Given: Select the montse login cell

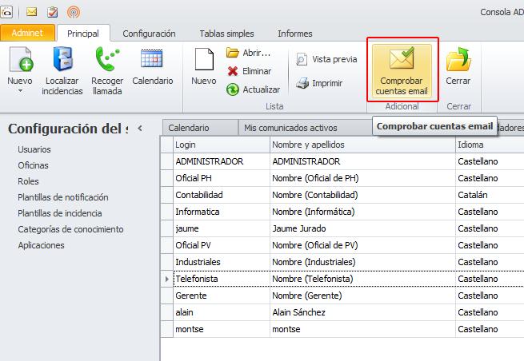Looking at the screenshot, I should (222, 329).
